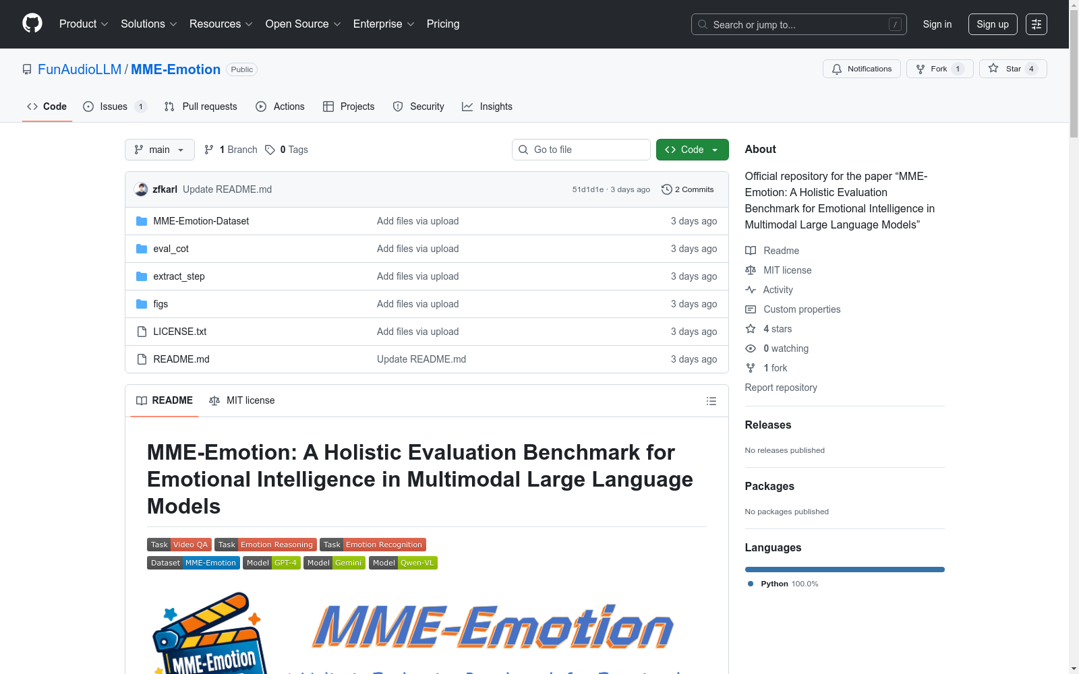
Task: Click the Python 100.0% language link
Action: tap(783, 584)
